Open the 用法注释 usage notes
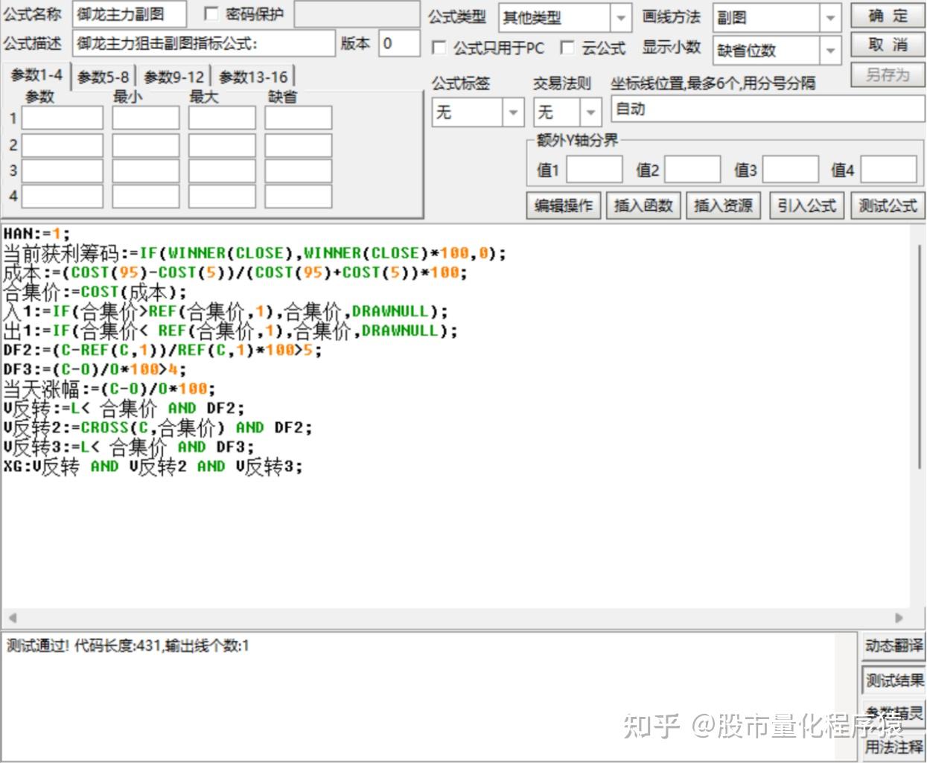 click(x=893, y=747)
